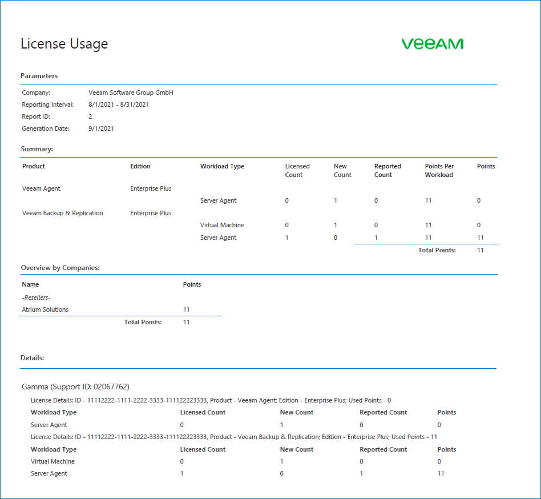Click the Points Per Workload header
541x499 pixels.
point(439,171)
